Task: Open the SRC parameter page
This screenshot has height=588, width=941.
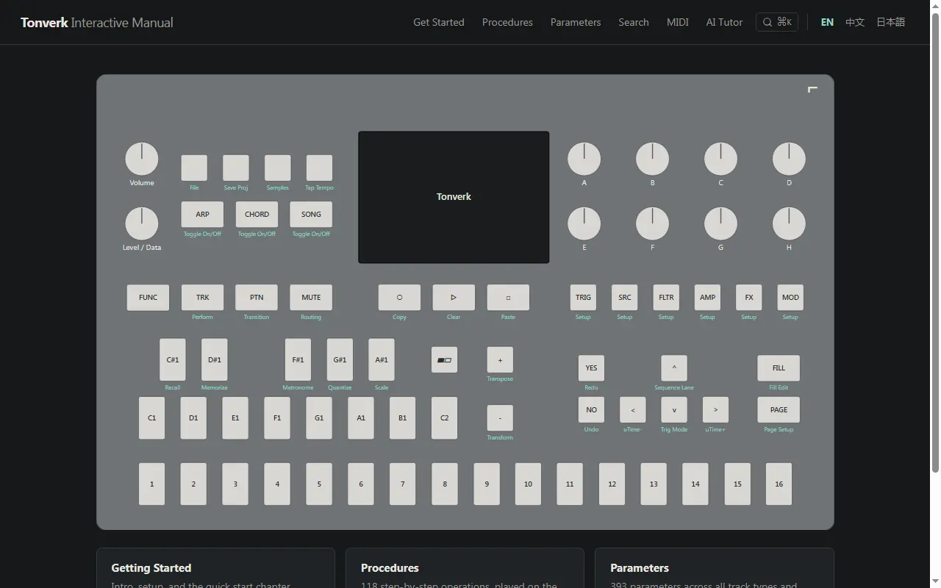Action: point(624,298)
